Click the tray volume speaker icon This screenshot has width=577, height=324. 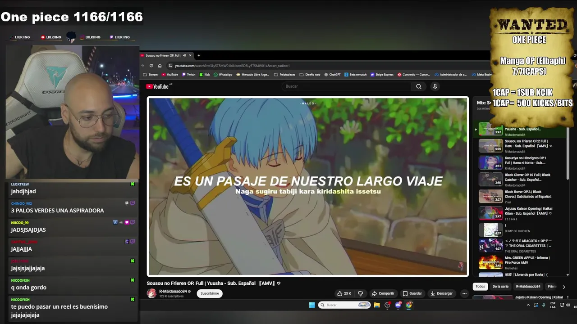click(x=568, y=305)
